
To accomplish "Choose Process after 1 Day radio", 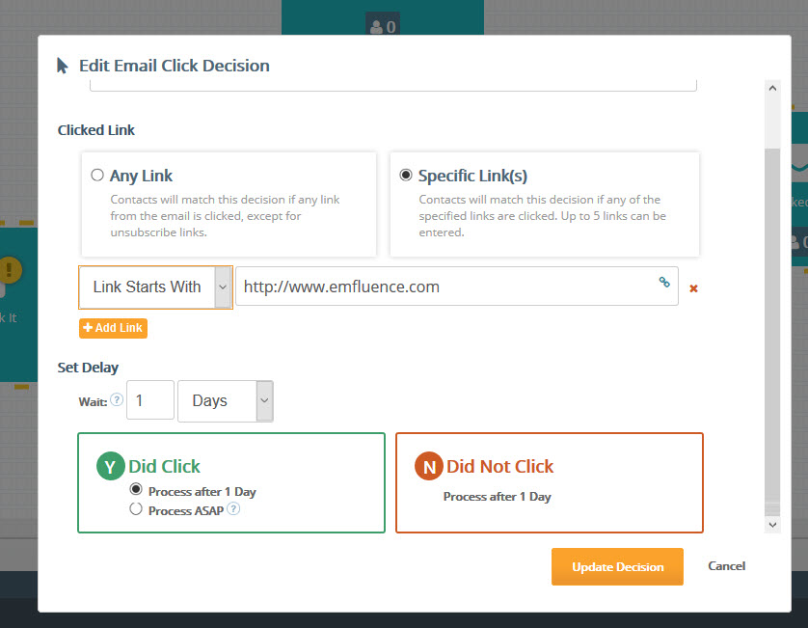I will 136,489.
